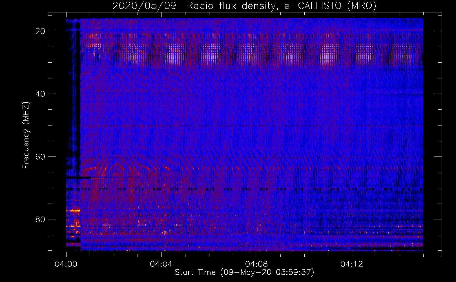Click the '80' frequency tick label
This screenshot has width=456, height=282.
coord(41,219)
